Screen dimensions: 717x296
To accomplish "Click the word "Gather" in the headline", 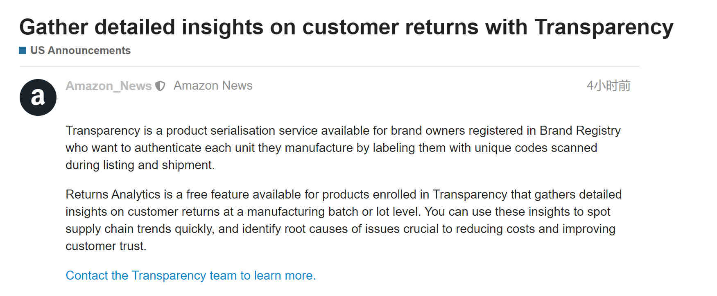I will [x=54, y=27].
